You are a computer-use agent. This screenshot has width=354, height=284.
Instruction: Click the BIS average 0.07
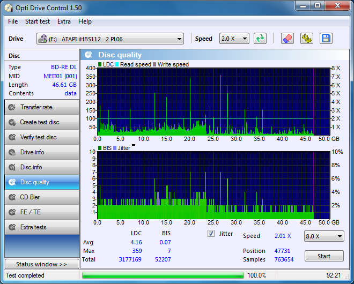coord(165,242)
